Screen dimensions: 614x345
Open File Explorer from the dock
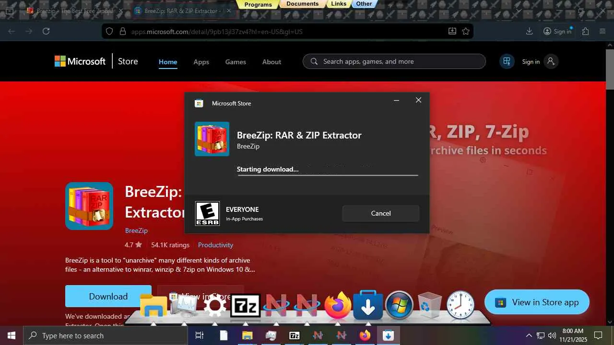(153, 306)
